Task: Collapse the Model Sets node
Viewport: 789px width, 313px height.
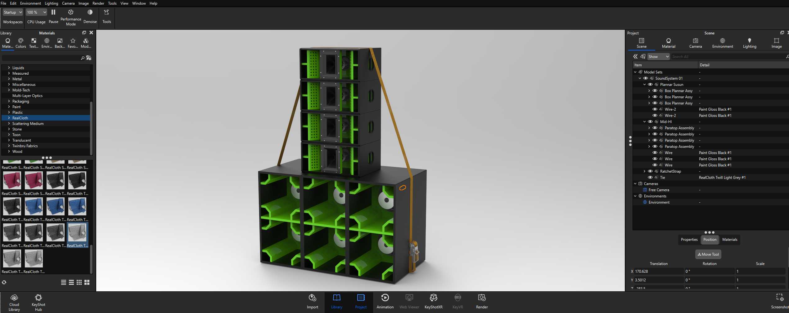Action: pyautogui.click(x=635, y=72)
